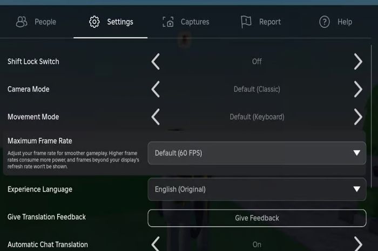Screen dimensions: 378x251
Task: Click the Experience Language dropdown arrow
Action: tap(357, 189)
